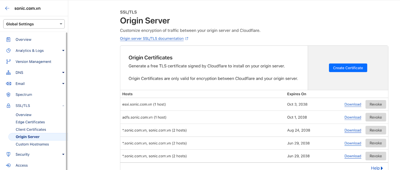Click the Oct 1, 2038 expiry date

[297, 117]
